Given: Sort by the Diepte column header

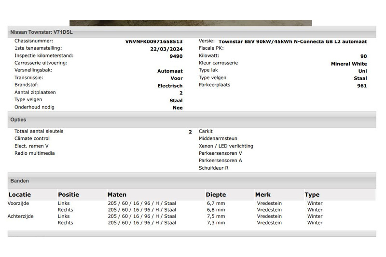Looking at the screenshot, I should point(216,195).
